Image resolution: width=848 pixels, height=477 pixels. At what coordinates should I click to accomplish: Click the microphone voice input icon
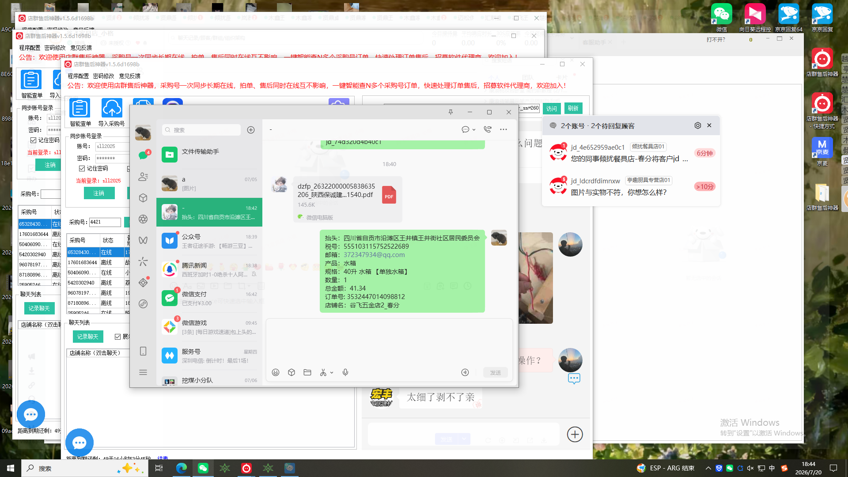pos(345,372)
